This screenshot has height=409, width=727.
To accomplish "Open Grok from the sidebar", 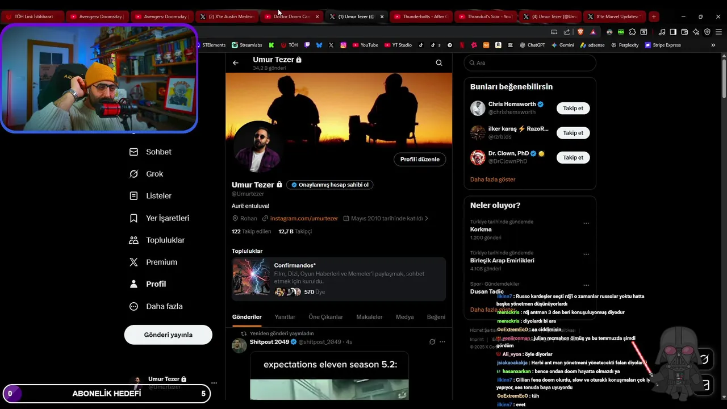I will click(x=147, y=174).
